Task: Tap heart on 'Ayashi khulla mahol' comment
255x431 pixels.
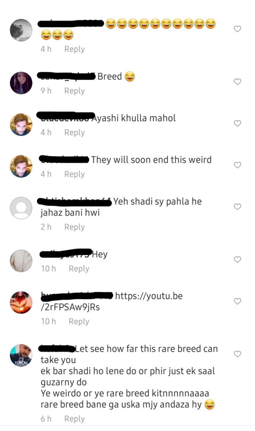Action: (x=237, y=123)
